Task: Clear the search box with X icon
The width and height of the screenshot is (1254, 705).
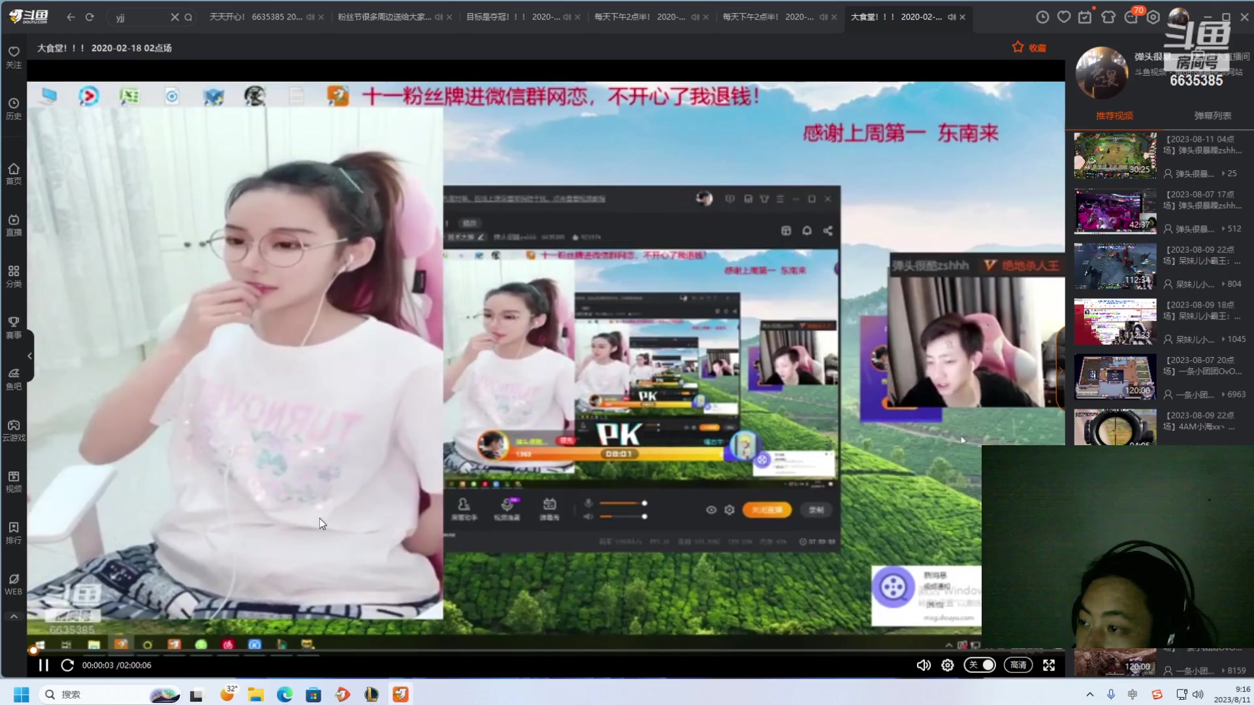Action: (x=174, y=18)
